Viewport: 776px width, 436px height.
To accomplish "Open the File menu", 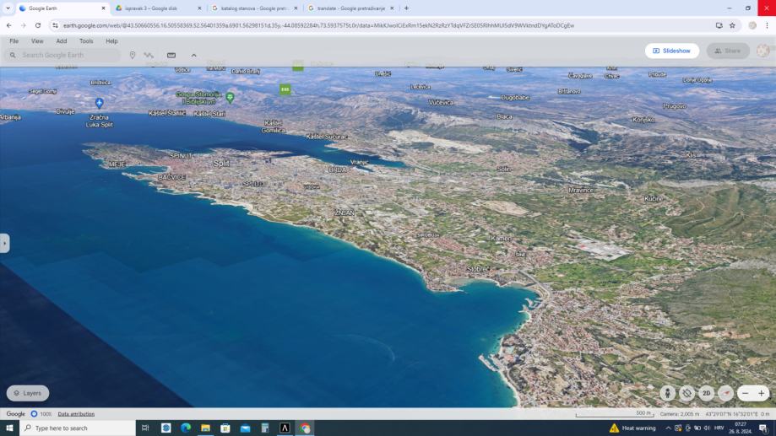I will coord(14,40).
